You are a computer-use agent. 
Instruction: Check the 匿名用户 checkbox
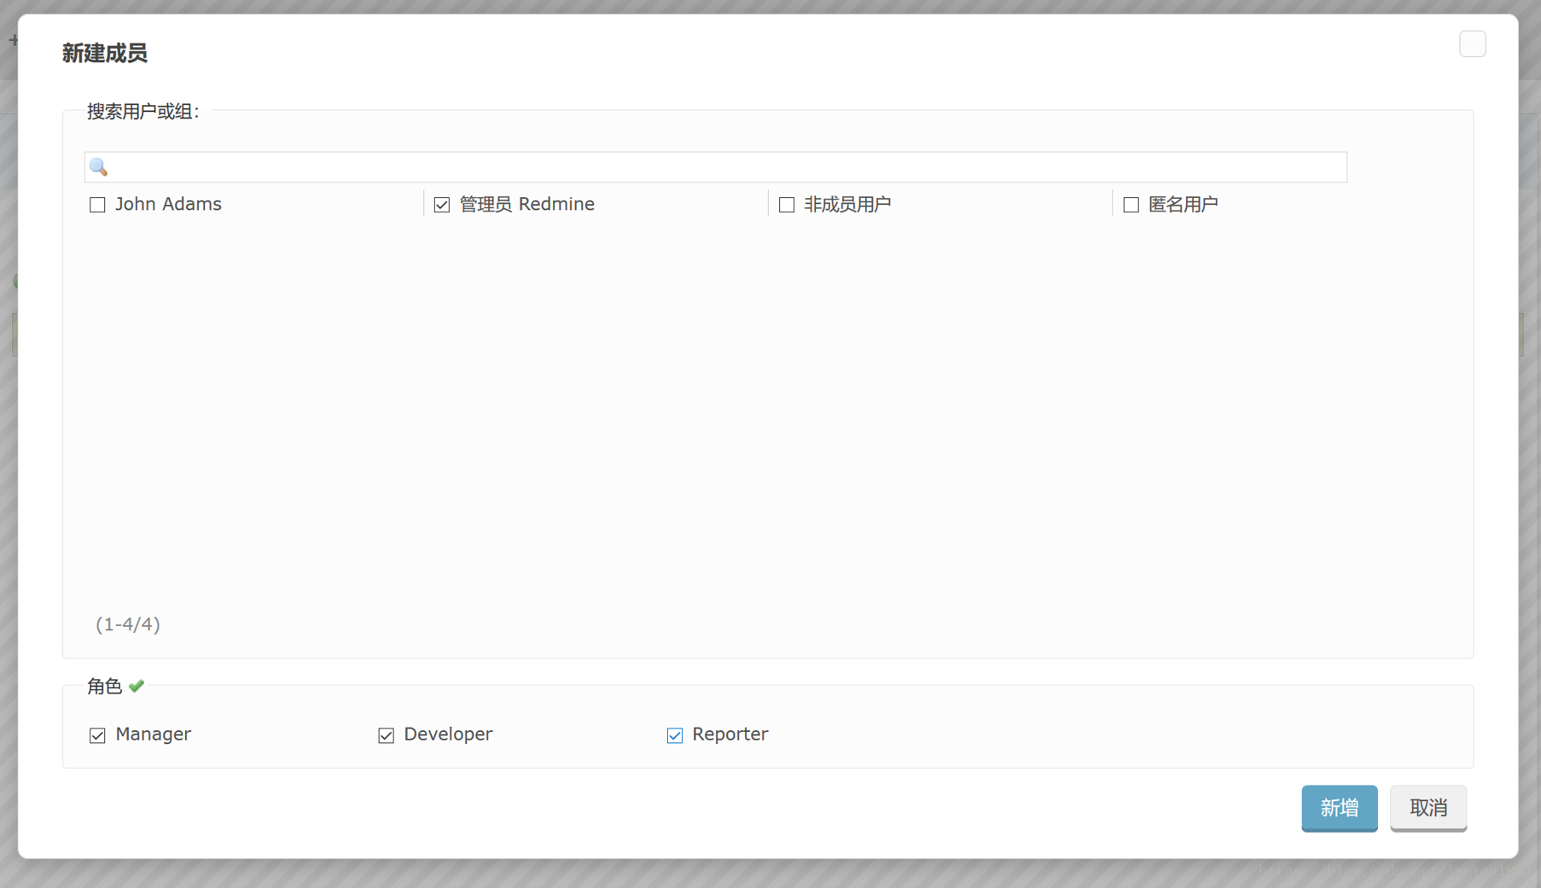[x=1131, y=205]
